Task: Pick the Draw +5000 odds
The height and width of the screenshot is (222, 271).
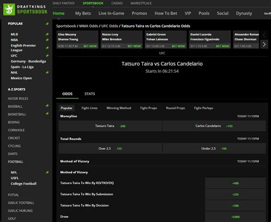Action: pos(236,217)
